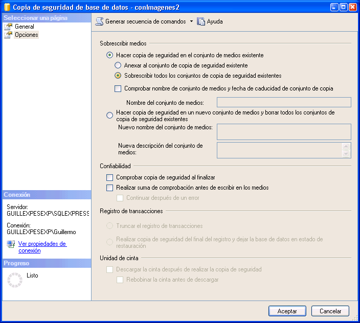Click the progress spinner circle icon
This screenshot has height=323, width=360.
15,280
